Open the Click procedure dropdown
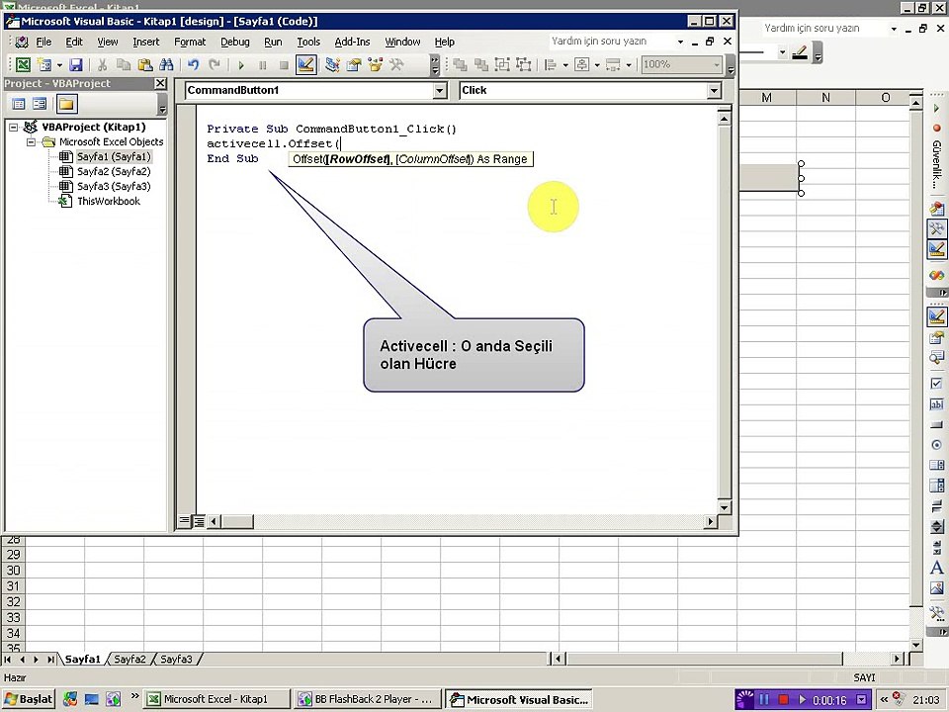Screen dimensions: 949x712 (714, 91)
